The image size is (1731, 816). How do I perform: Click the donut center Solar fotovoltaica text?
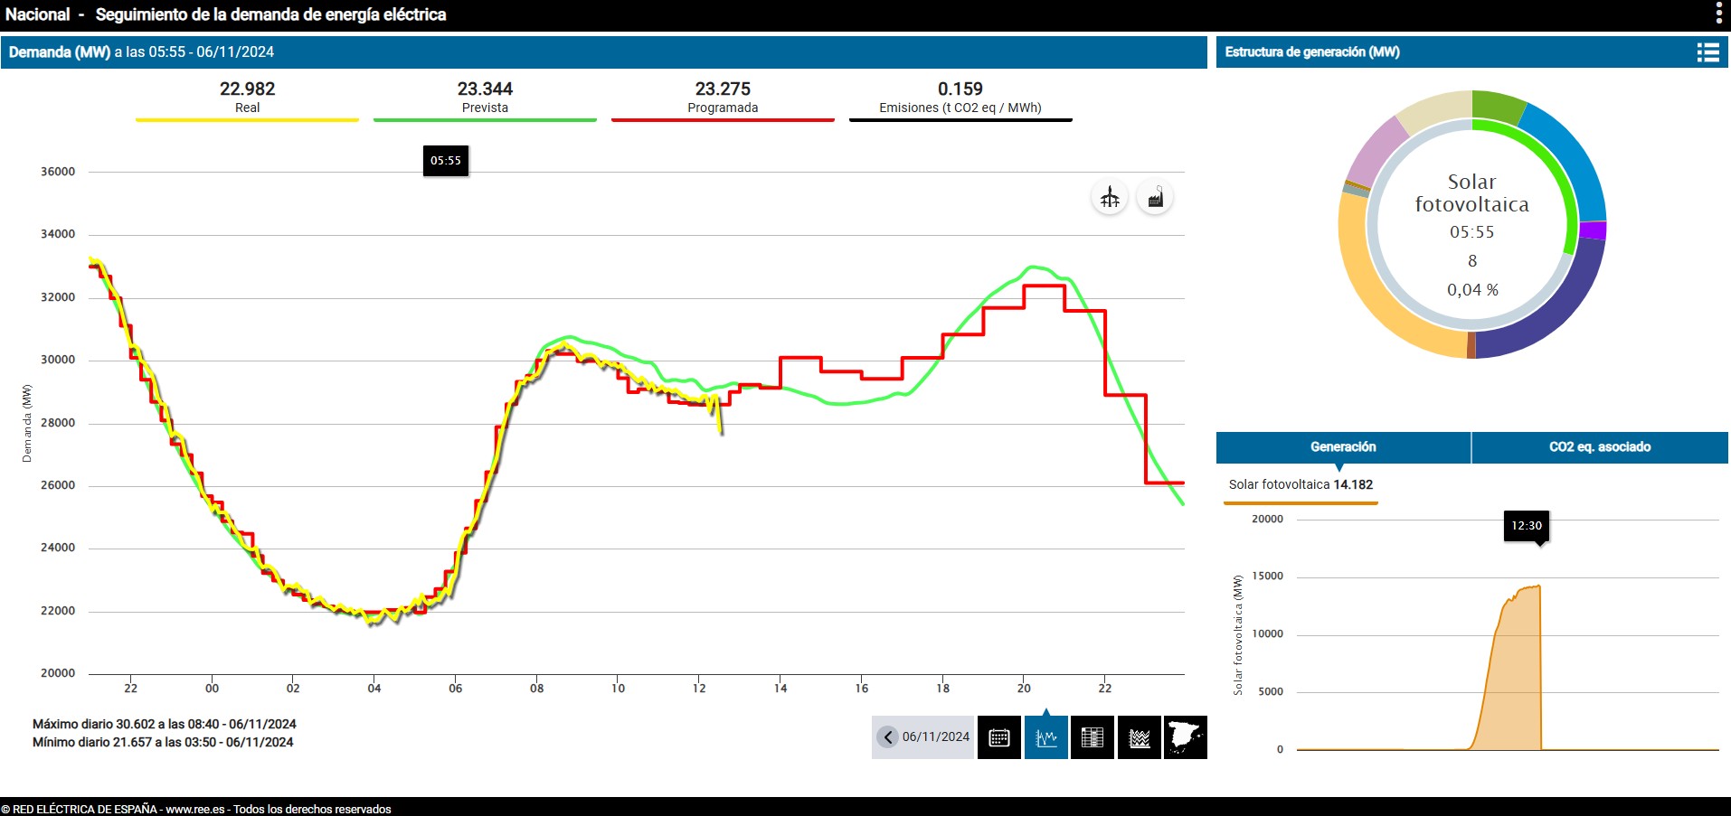tap(1472, 193)
